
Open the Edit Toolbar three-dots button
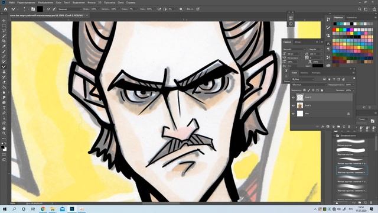click(4, 138)
